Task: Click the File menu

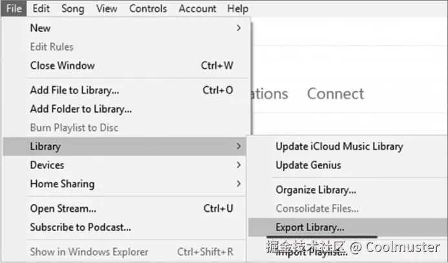Action: (x=14, y=8)
